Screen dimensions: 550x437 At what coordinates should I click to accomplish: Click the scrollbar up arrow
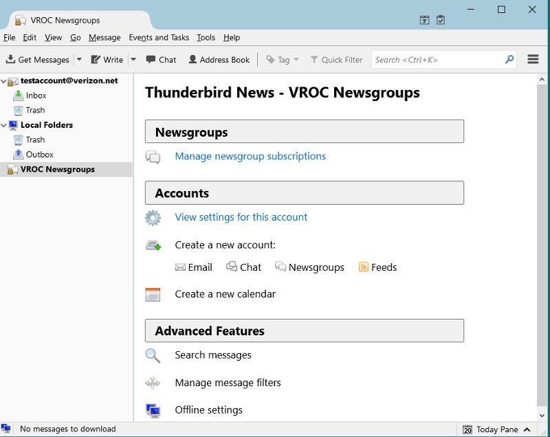click(x=542, y=80)
